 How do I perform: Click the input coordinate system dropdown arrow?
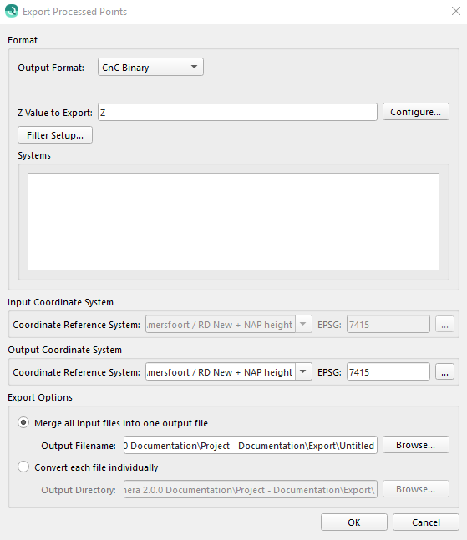(303, 324)
